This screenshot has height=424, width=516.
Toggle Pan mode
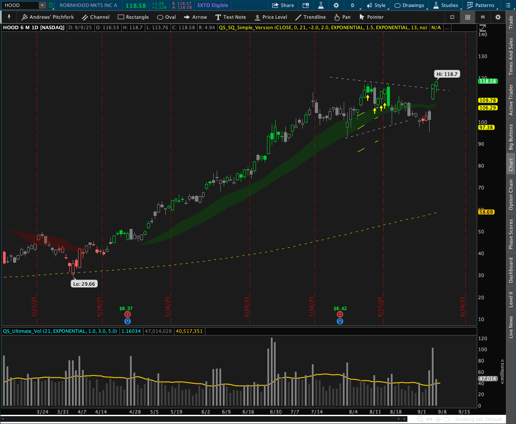[x=342, y=17]
